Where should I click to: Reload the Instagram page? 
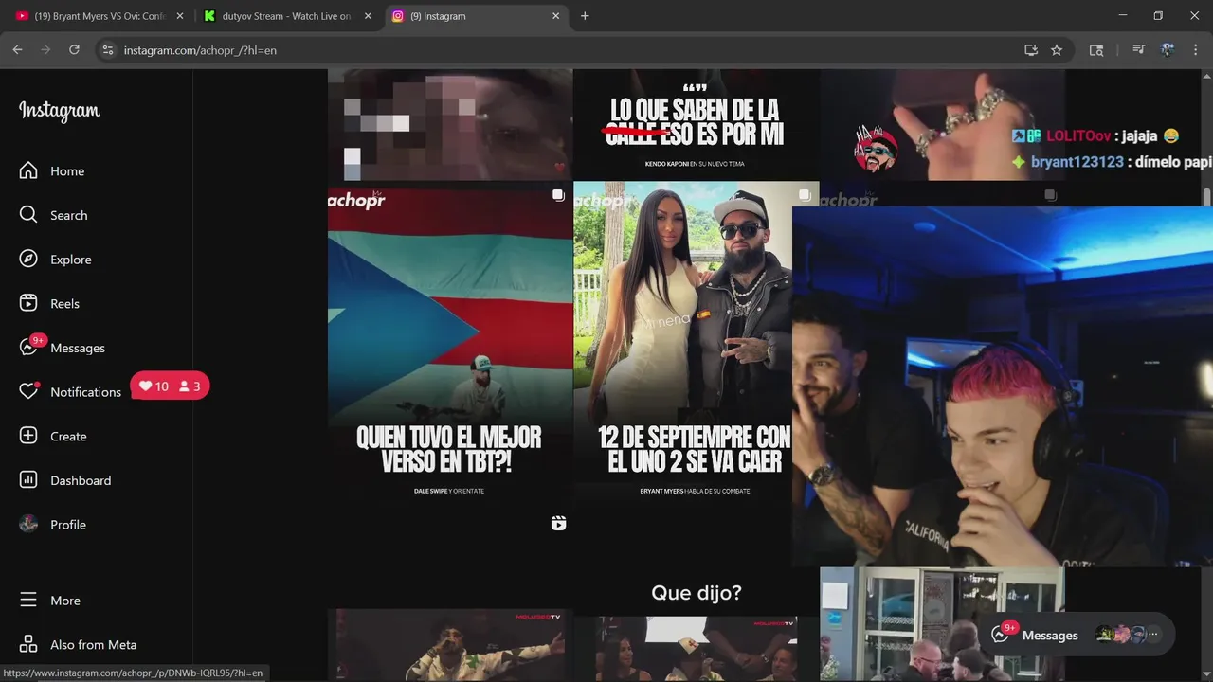pos(74,50)
